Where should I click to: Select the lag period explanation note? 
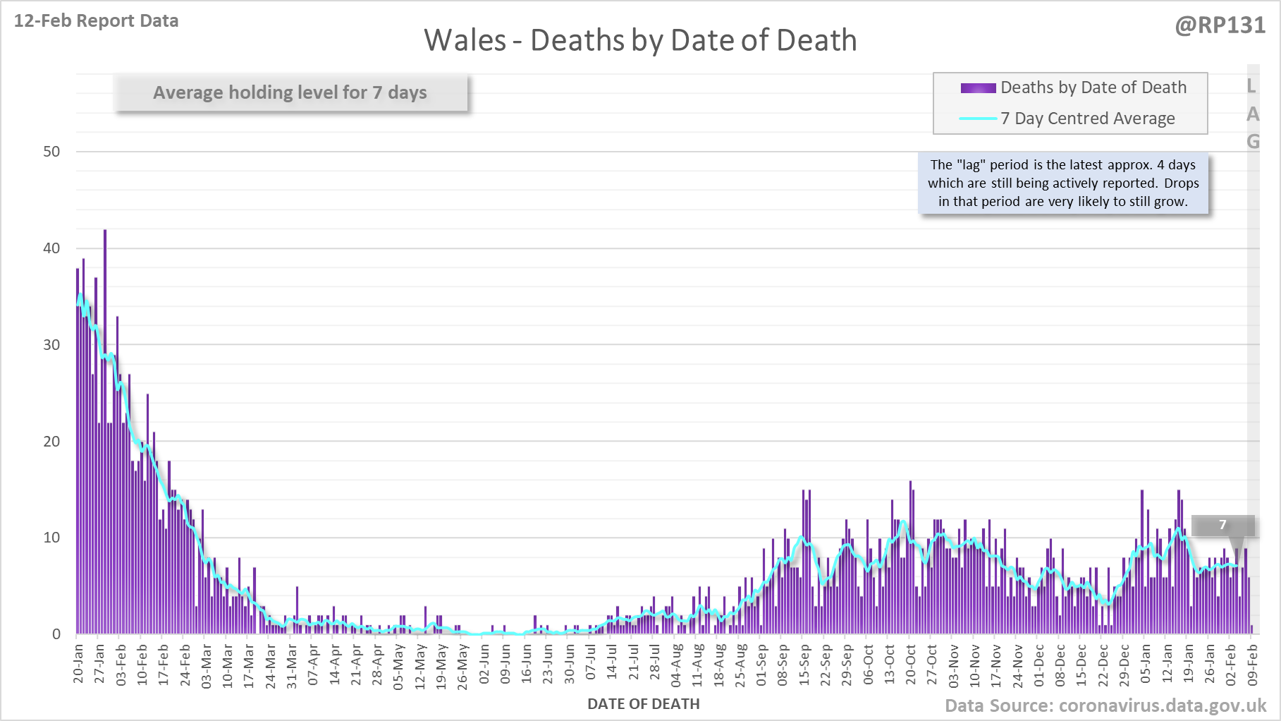(x=1062, y=183)
